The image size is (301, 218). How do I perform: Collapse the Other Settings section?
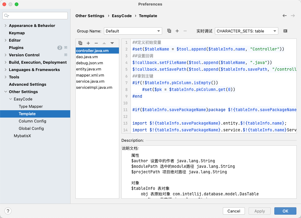(6, 92)
